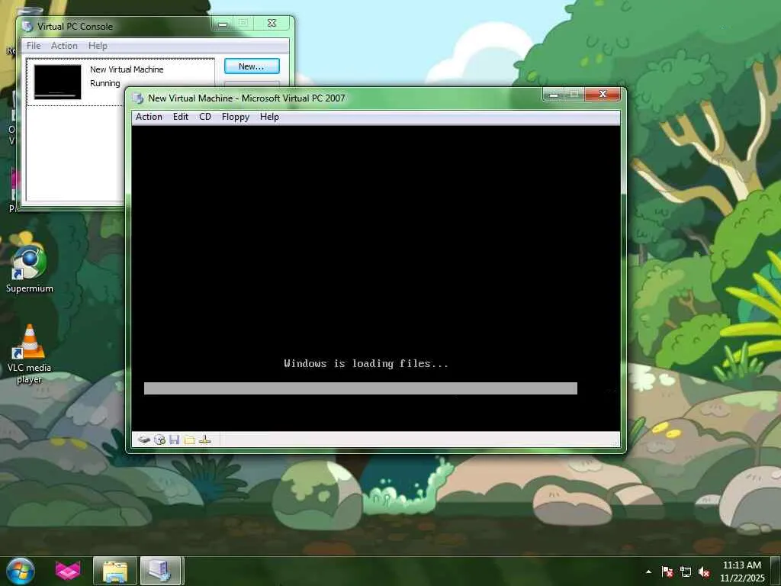Image resolution: width=781 pixels, height=586 pixels.
Task: Click the network connection tray icon
Action: point(686,572)
